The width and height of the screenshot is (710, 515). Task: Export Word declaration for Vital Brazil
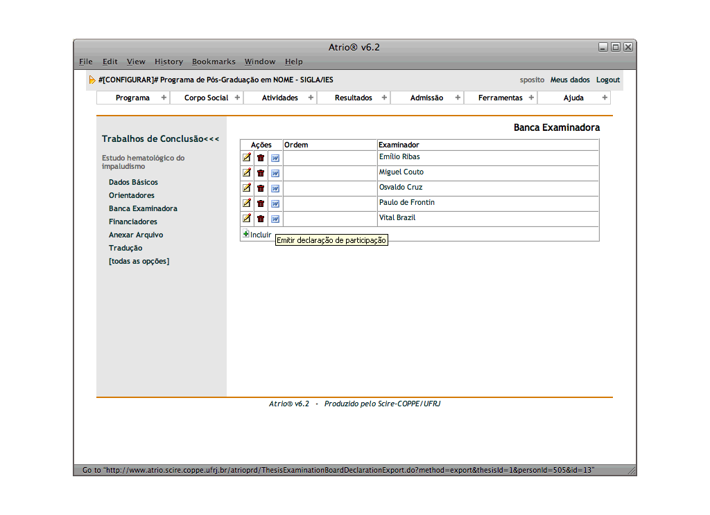pyautogui.click(x=275, y=219)
